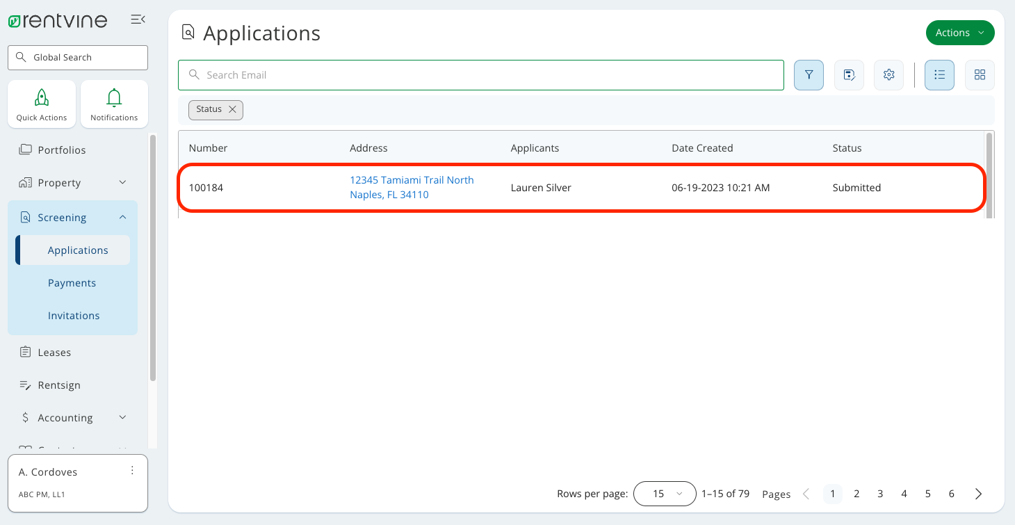
Task: Switch to the Payments section
Action: click(x=72, y=282)
